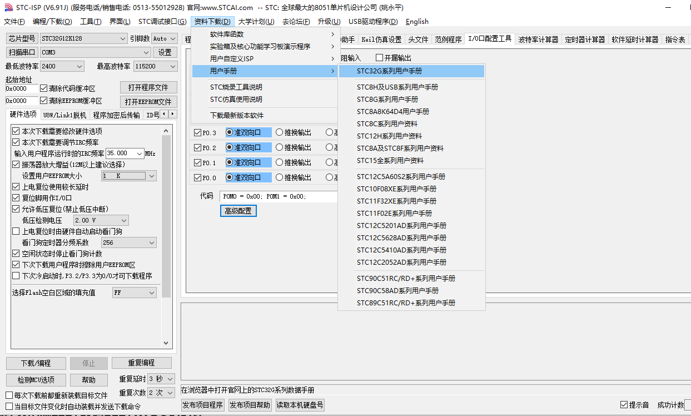Click the 下载/编程 button

coord(36,363)
